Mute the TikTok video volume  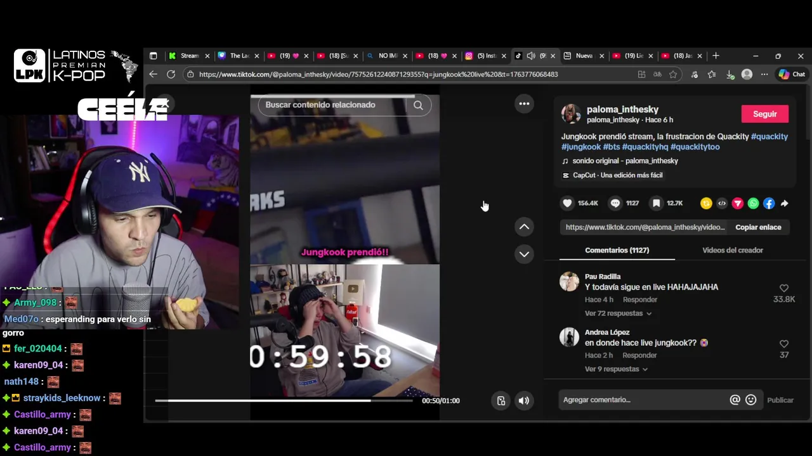(x=523, y=400)
